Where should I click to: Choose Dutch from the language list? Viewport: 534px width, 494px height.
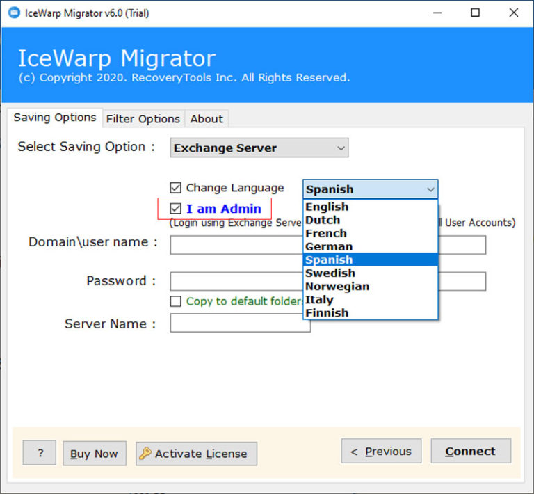point(370,220)
